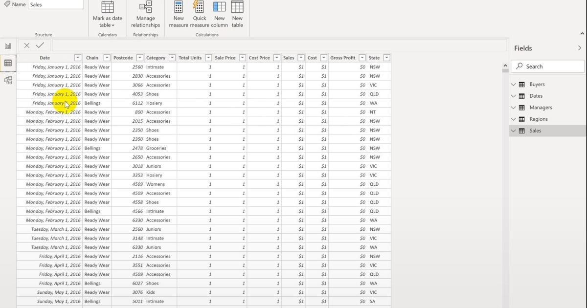Open the Date column filter dropdown

(77, 58)
